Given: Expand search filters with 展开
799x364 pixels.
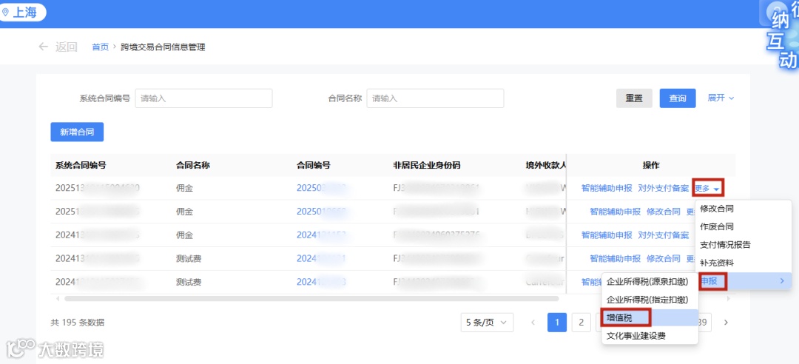Looking at the screenshot, I should pyautogui.click(x=721, y=98).
